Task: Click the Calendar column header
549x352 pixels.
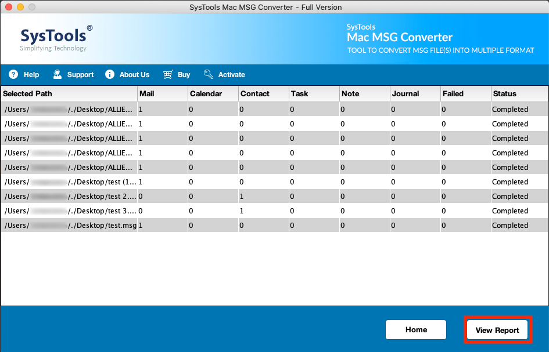Action: pyautogui.click(x=213, y=94)
